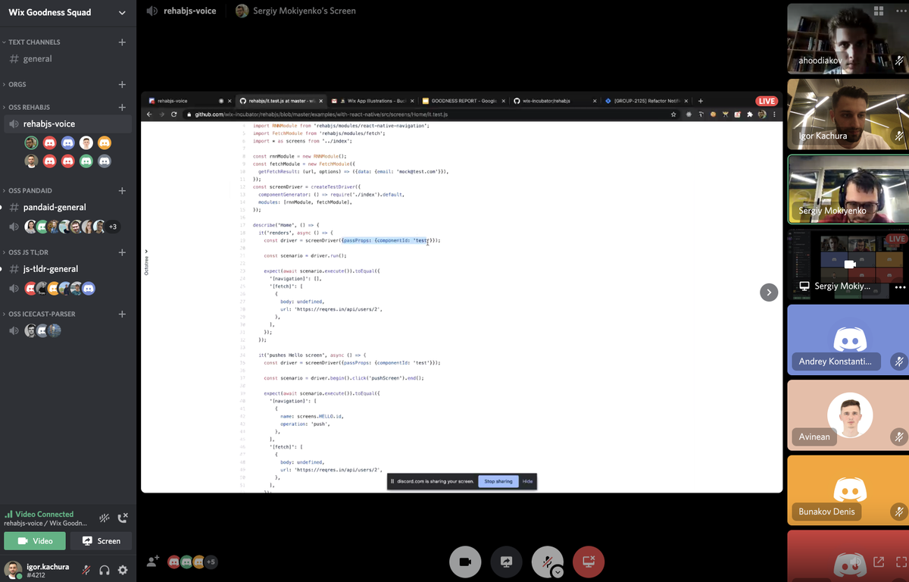The width and height of the screenshot is (909, 582).
Task: Click igor.kachura user avatar
Action: click(13, 570)
